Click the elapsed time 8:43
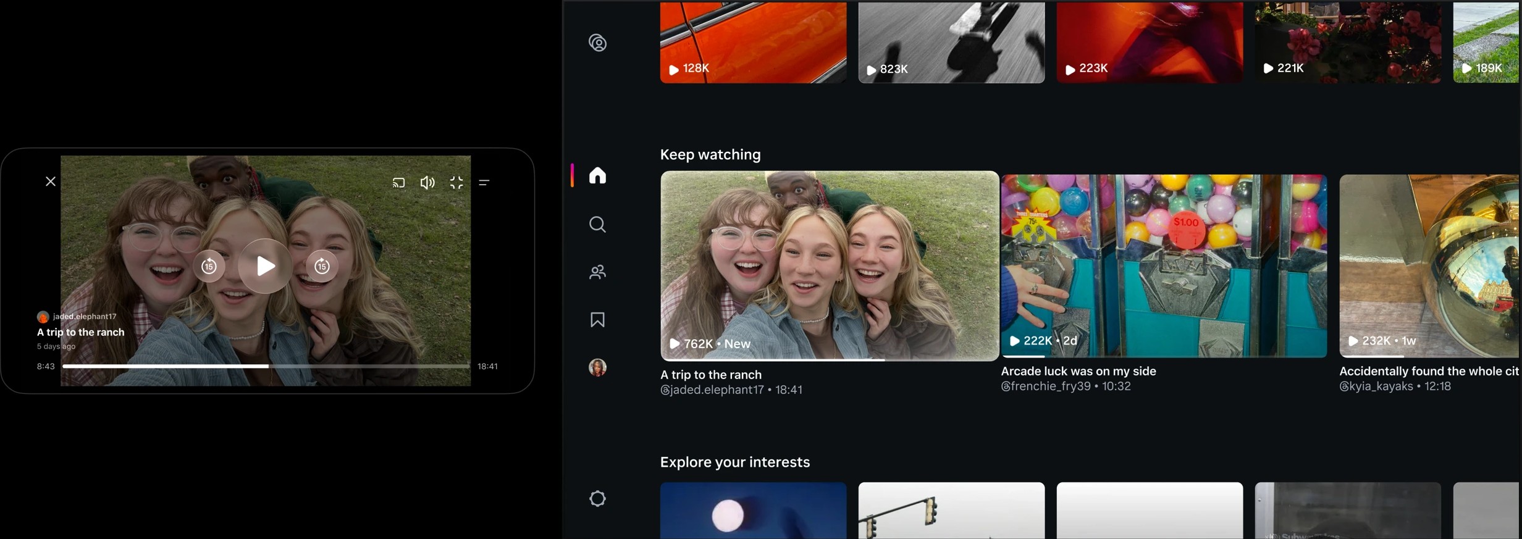This screenshot has height=539, width=1522. (46, 366)
